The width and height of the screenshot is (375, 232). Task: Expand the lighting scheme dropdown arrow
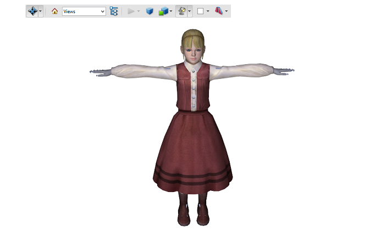click(x=190, y=11)
